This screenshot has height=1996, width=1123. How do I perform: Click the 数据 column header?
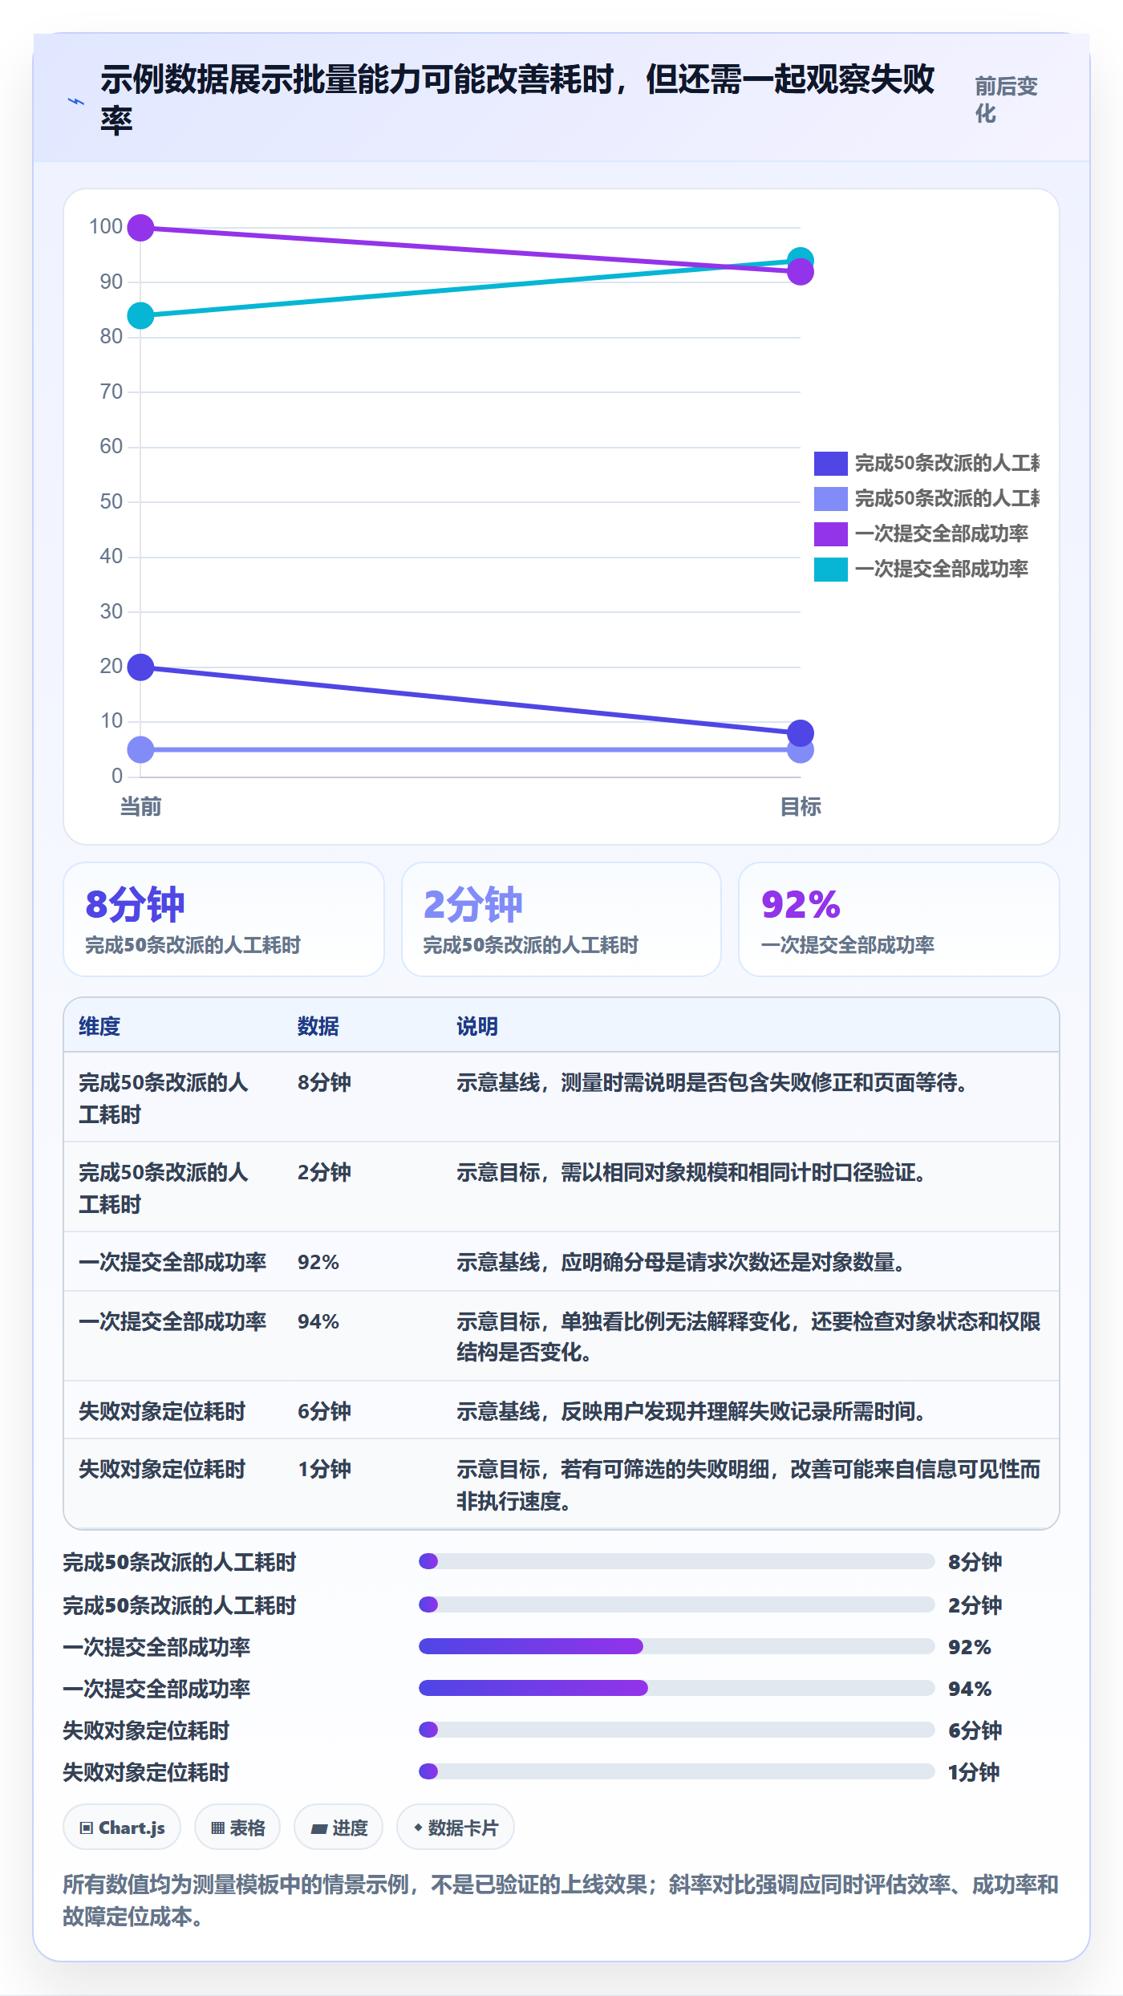pos(318,1026)
